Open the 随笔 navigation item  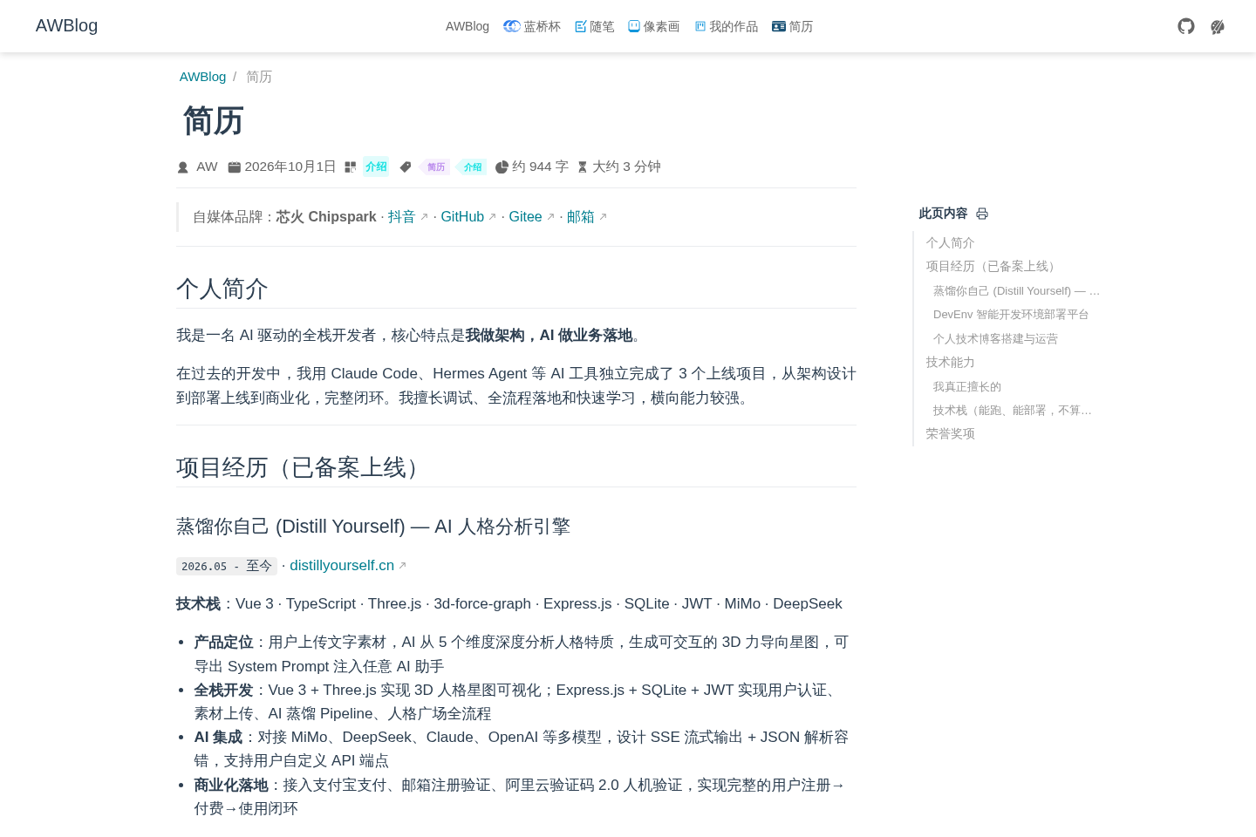[594, 26]
